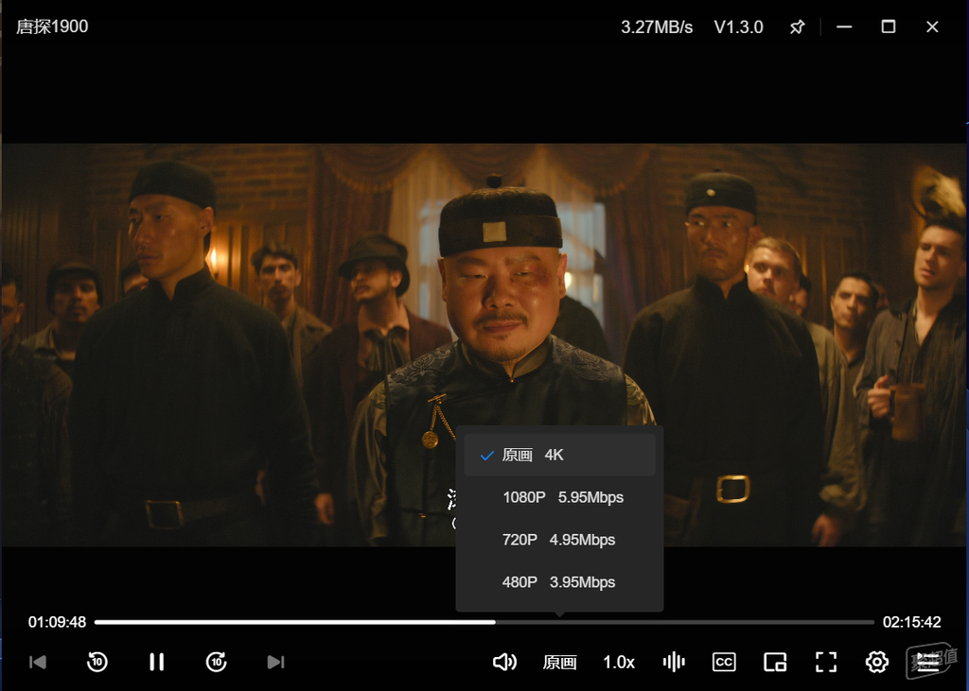Image resolution: width=969 pixels, height=691 pixels.
Task: Rewind 10 seconds
Action: [97, 662]
